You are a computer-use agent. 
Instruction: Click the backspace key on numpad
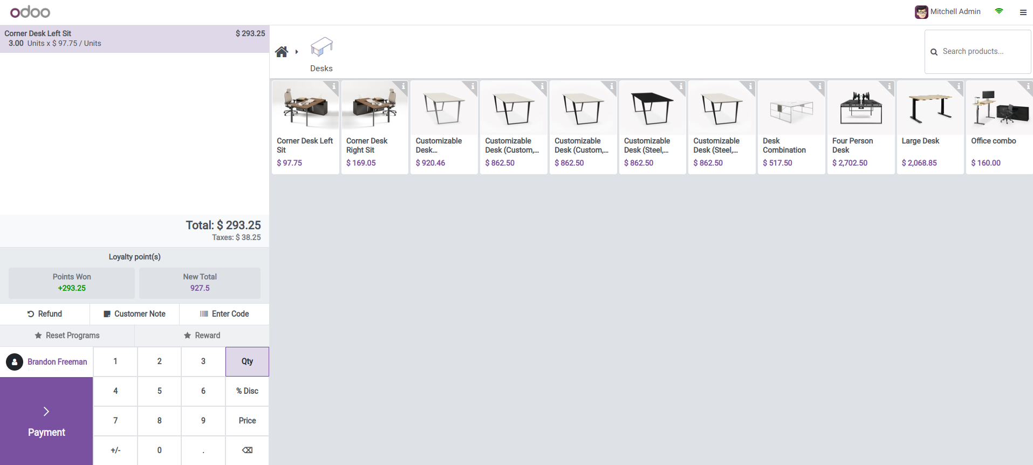point(247,450)
